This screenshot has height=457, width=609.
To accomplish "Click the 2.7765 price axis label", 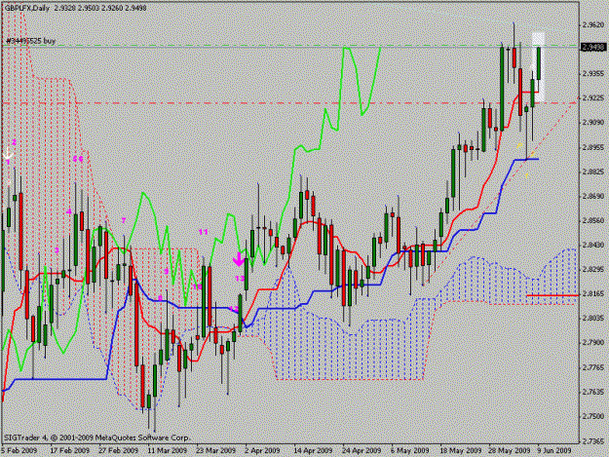I will 593,367.
